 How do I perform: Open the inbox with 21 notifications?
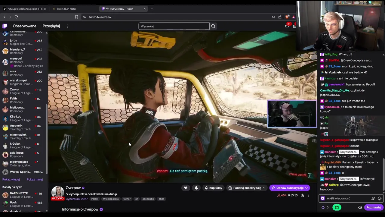pos(287,26)
